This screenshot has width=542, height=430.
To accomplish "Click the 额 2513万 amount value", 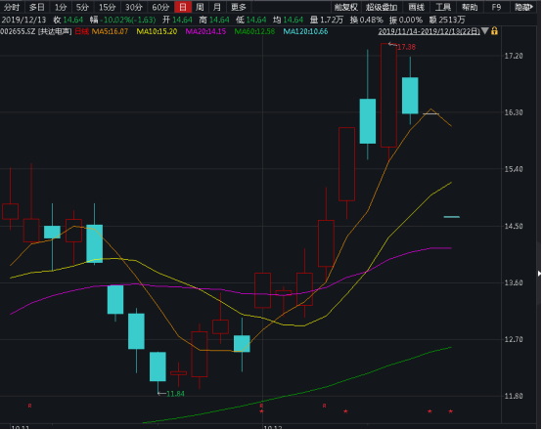I will pos(447,20).
